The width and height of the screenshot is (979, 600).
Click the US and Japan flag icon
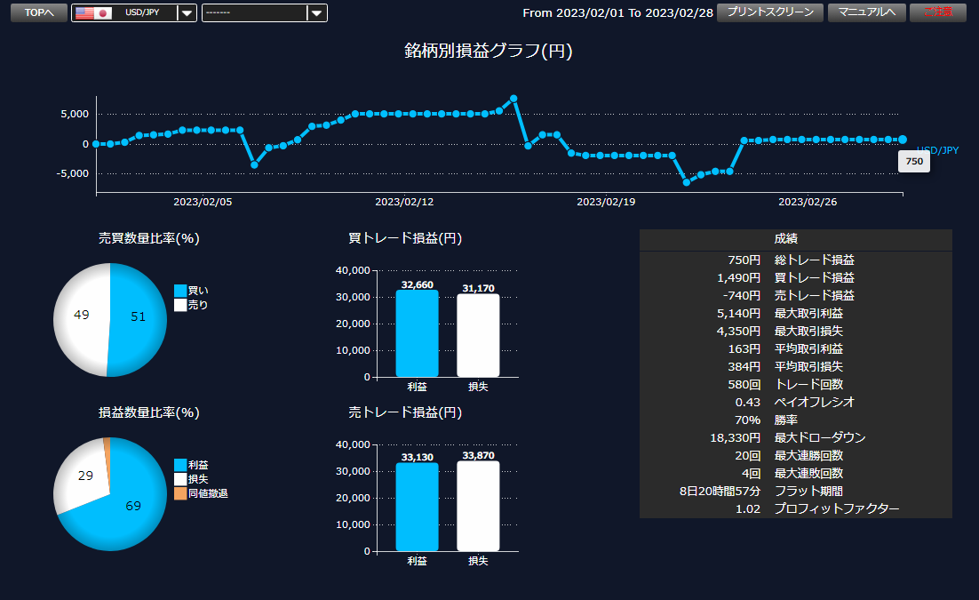point(93,12)
